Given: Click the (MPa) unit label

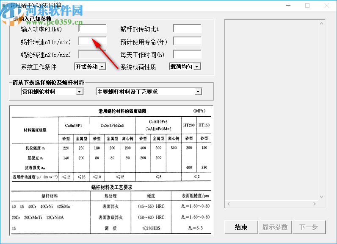Looking at the screenshot, I should pyautogui.click(x=199, y=111).
